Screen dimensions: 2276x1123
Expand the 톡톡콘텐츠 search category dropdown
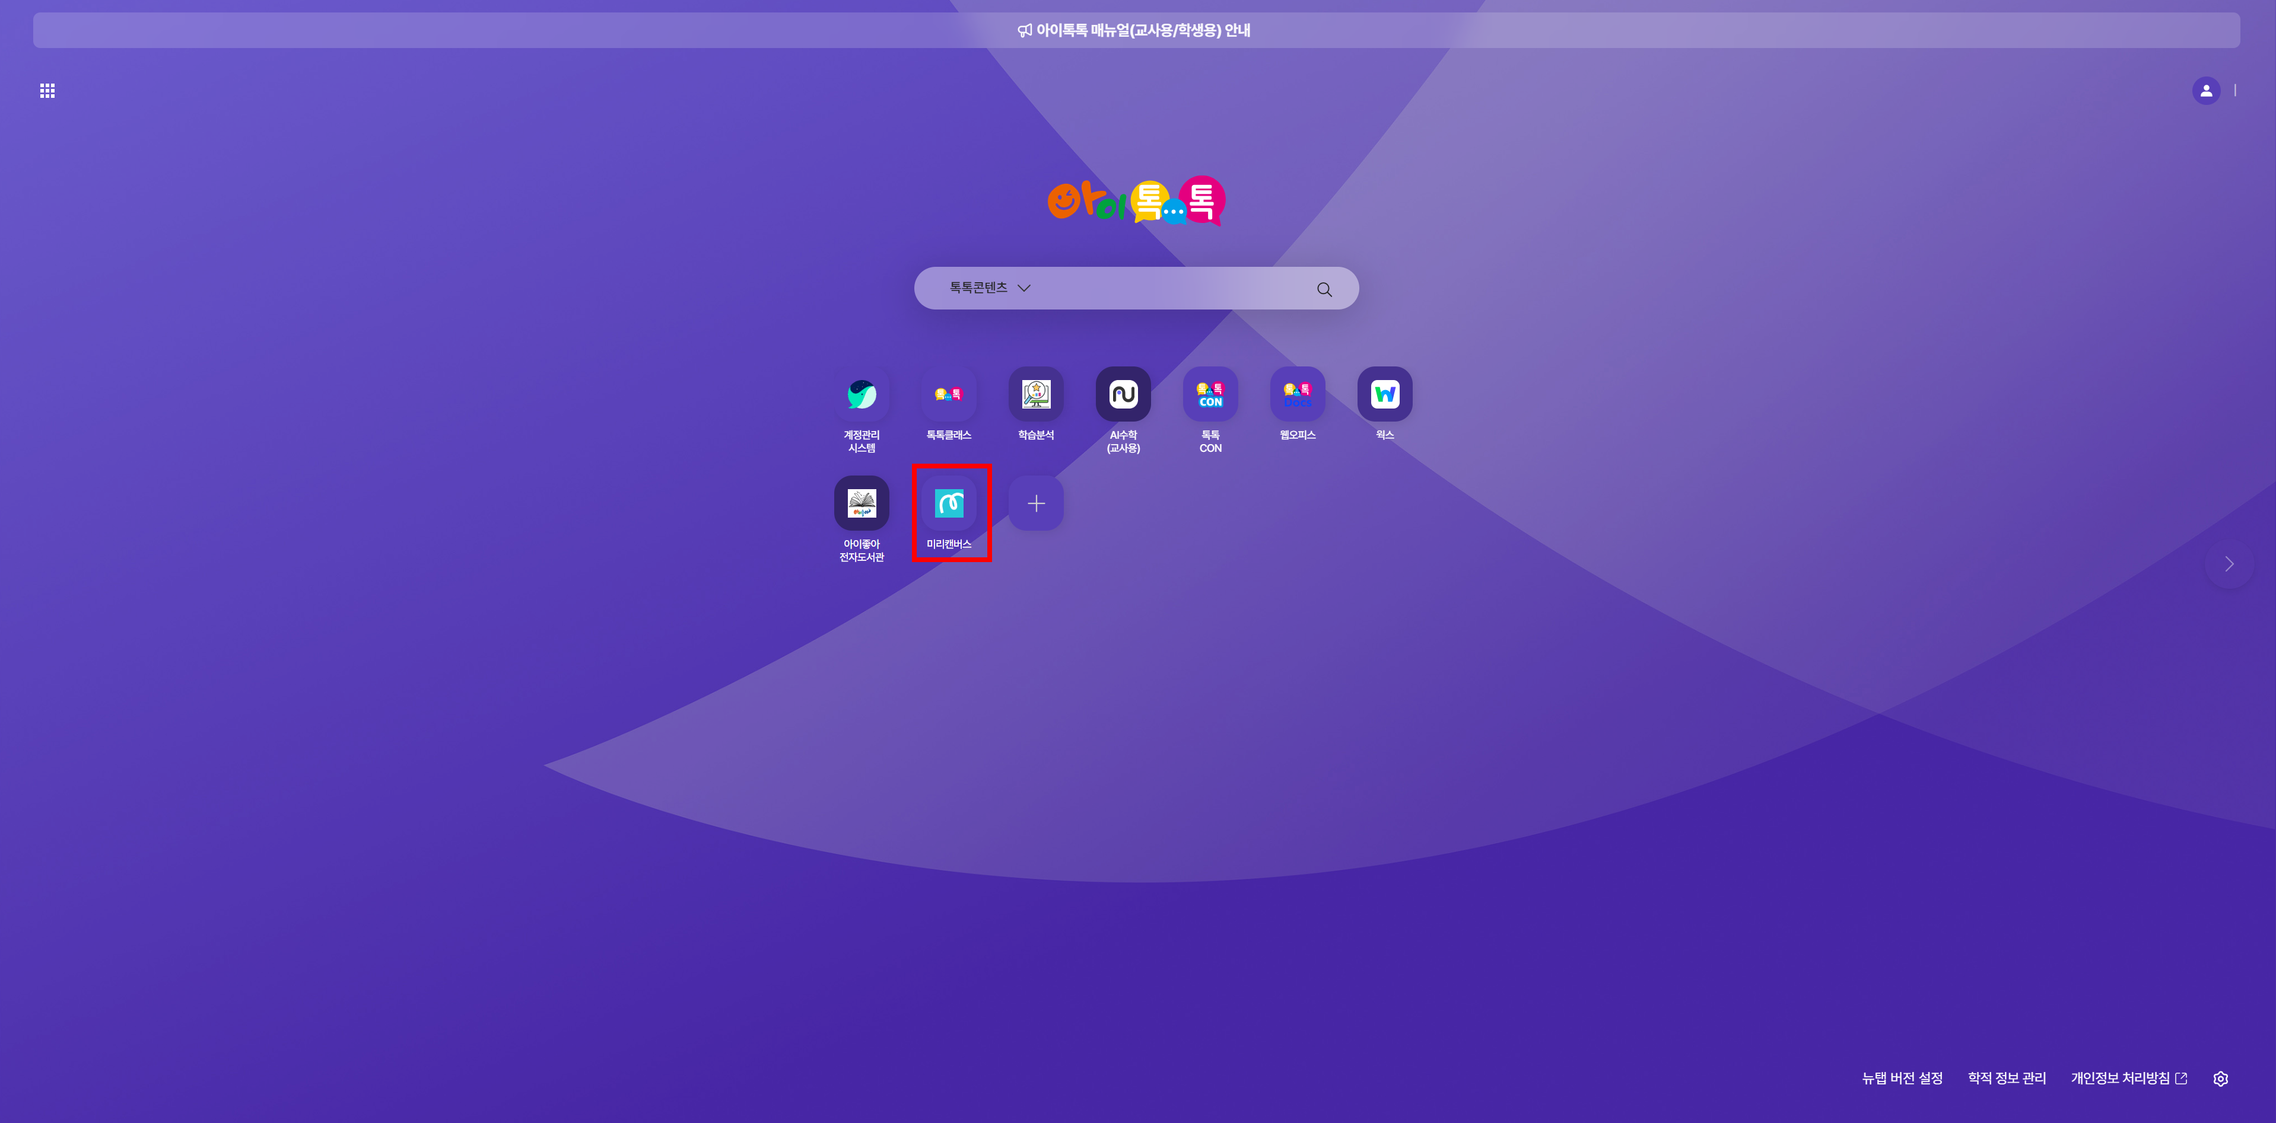click(x=990, y=288)
